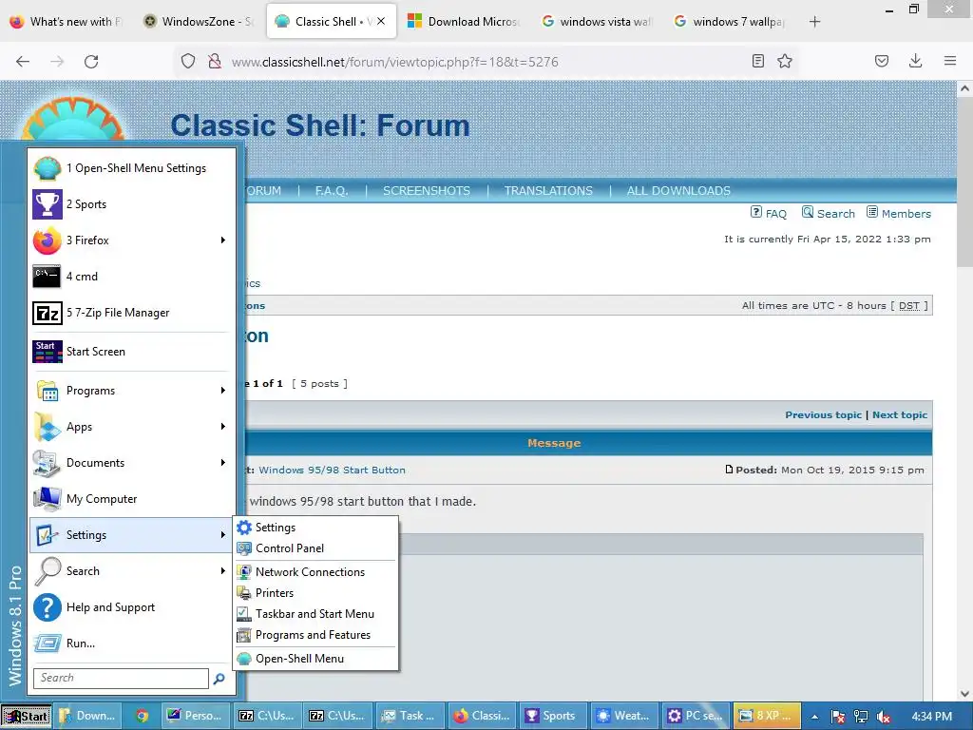Screen dimensions: 973x730
Task: Open 7-Zip File Manager icon
Action: (x=48, y=312)
